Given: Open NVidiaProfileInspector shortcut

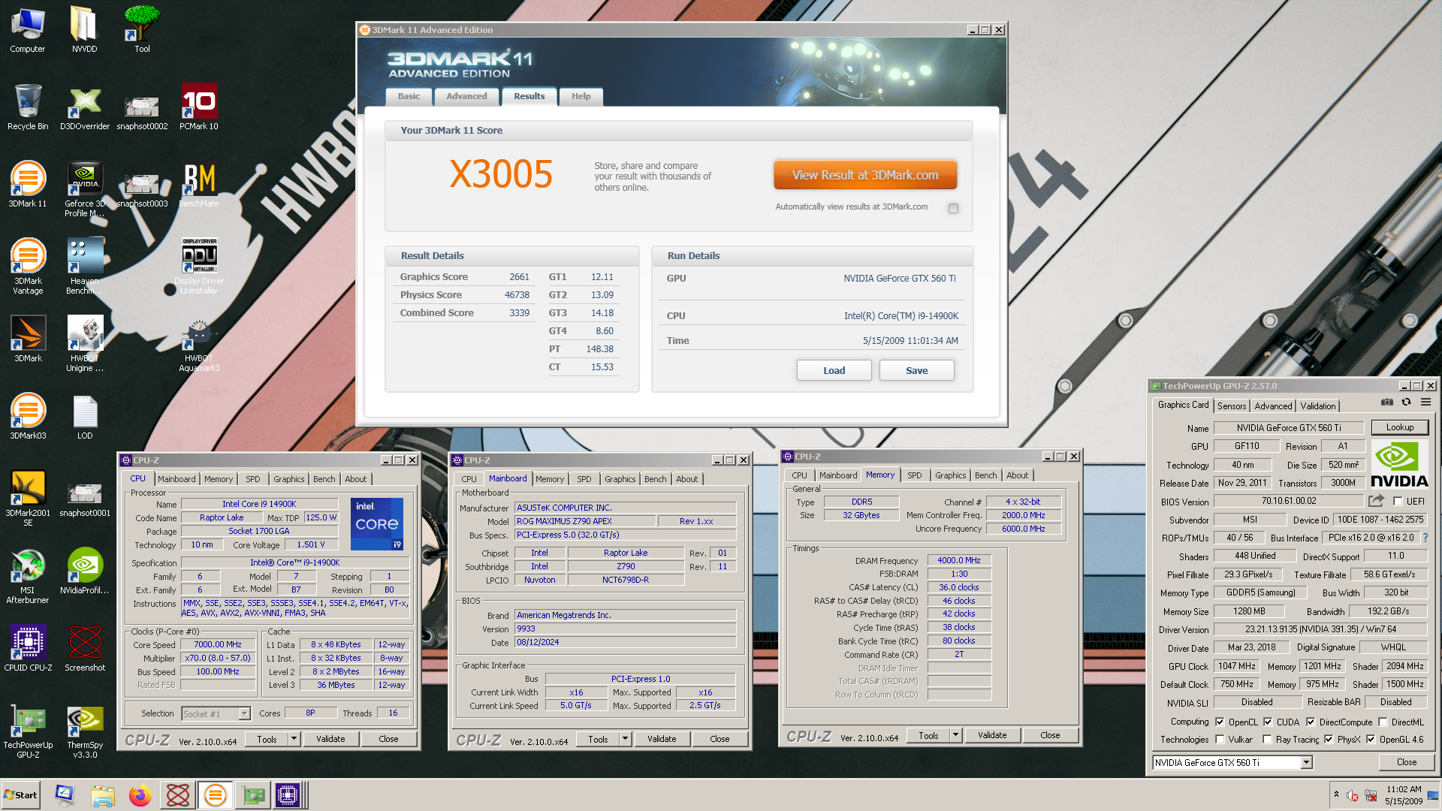Looking at the screenshot, I should click(85, 571).
